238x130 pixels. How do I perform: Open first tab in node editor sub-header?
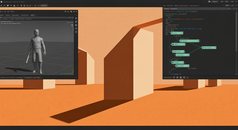(x=167, y=9)
